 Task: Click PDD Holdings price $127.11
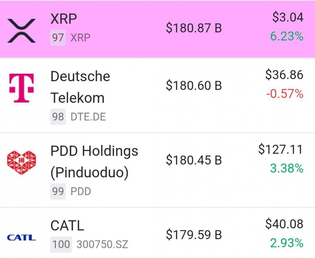[x=281, y=150]
